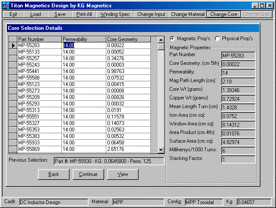Click the Config field MPP Toroidal
The image size is (276, 208).
tap(204, 202)
